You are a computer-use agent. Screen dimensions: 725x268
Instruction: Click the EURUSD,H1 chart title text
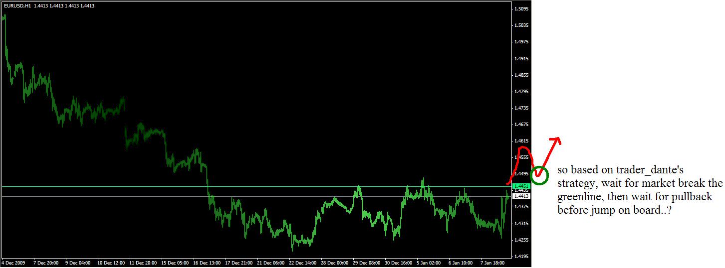point(17,6)
